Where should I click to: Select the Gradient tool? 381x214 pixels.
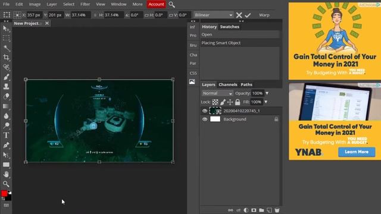click(6, 106)
